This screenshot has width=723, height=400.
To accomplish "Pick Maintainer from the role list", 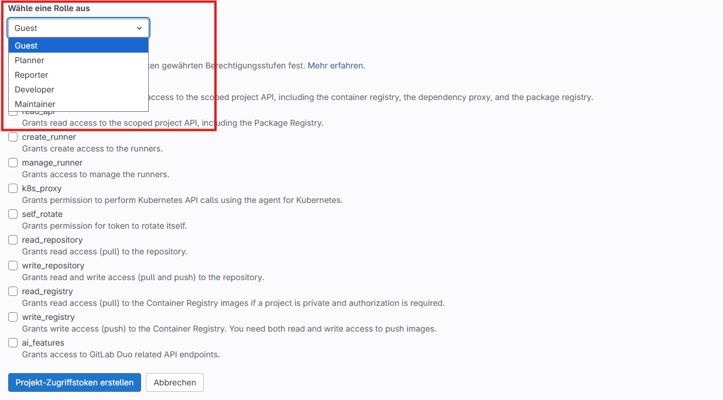I will (78, 104).
